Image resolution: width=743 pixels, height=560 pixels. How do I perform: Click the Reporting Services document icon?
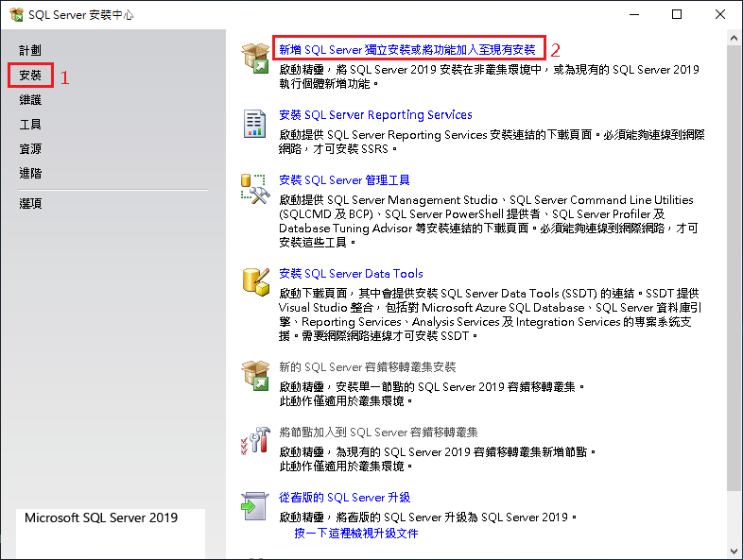point(254,124)
